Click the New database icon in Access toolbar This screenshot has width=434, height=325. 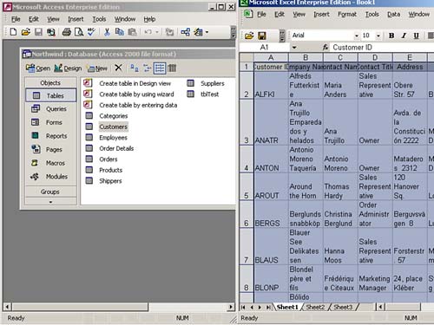click(x=13, y=32)
